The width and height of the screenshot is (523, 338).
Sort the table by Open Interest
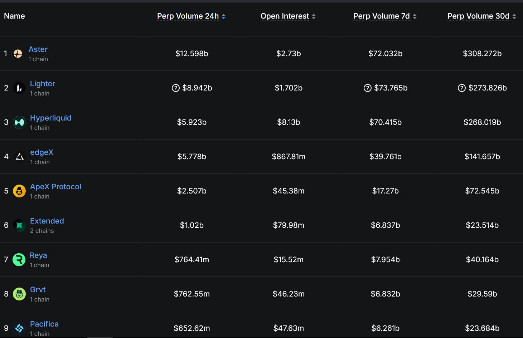coord(285,16)
